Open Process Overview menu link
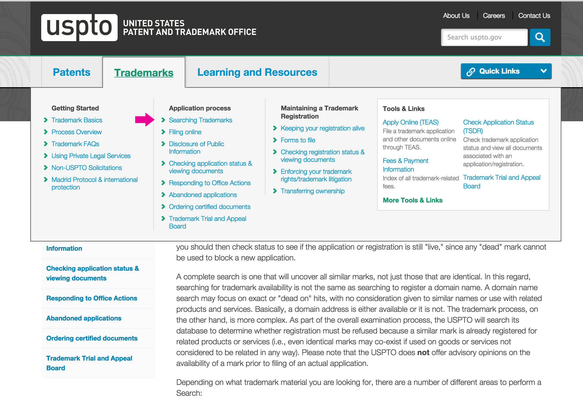 pyautogui.click(x=77, y=132)
